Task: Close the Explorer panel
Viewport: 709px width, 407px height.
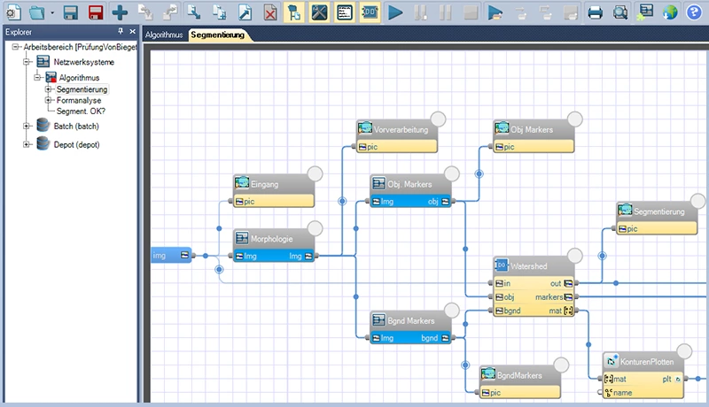Action: [133, 32]
